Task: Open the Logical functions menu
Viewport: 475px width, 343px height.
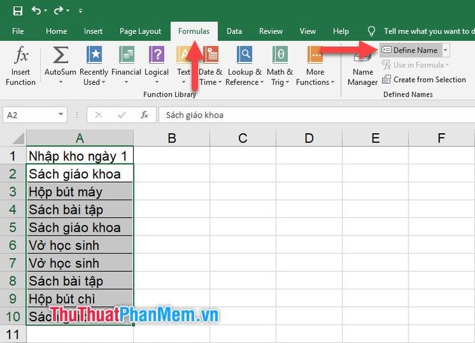Action: click(x=157, y=66)
